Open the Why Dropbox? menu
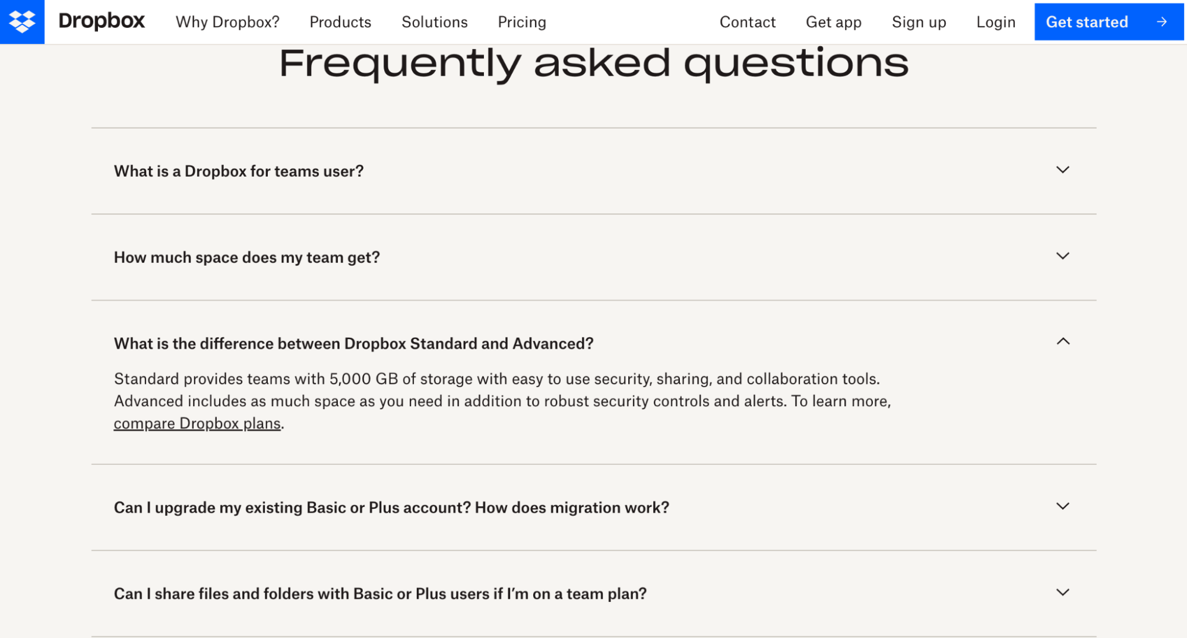The width and height of the screenshot is (1187, 638). tap(227, 22)
